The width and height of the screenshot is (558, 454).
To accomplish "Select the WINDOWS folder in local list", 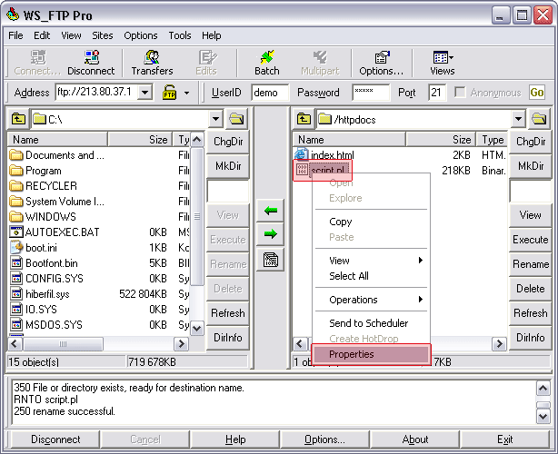I will [x=51, y=217].
